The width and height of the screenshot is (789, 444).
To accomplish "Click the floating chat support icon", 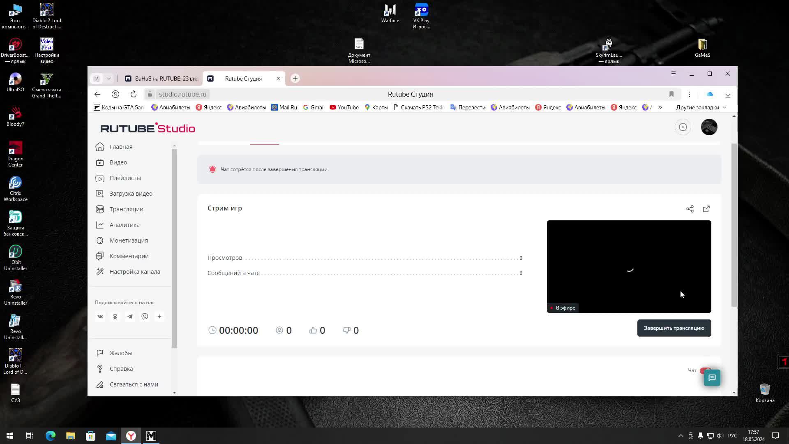I will point(712,377).
